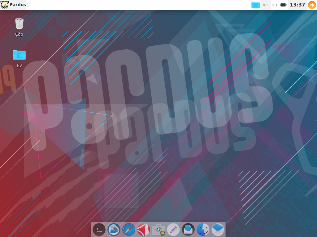
Task: Click the orange arrow logout button
Action: click(x=312, y=5)
